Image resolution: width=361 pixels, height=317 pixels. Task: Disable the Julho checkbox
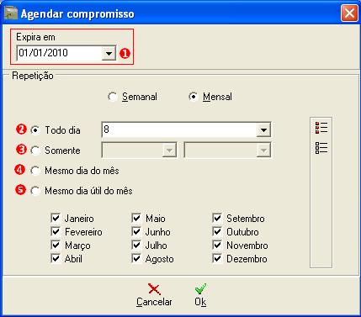136,245
